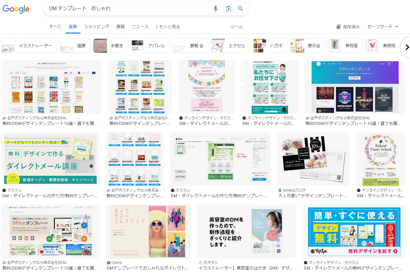Filter by ハガキ chip
410x277 pixels.
tap(270, 46)
